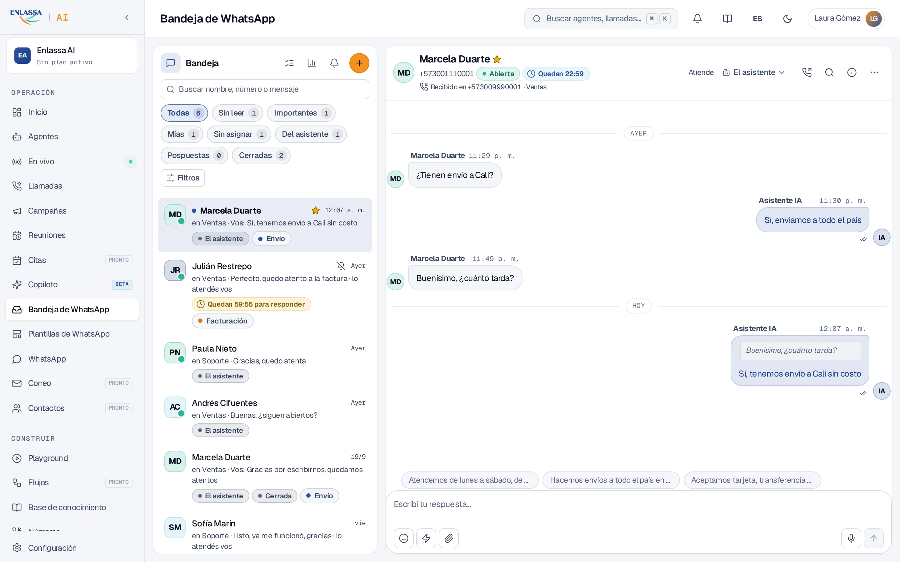Image resolution: width=900 pixels, height=562 pixels.
Task: Click the Bandeja notification bell icon
Action: (334, 63)
